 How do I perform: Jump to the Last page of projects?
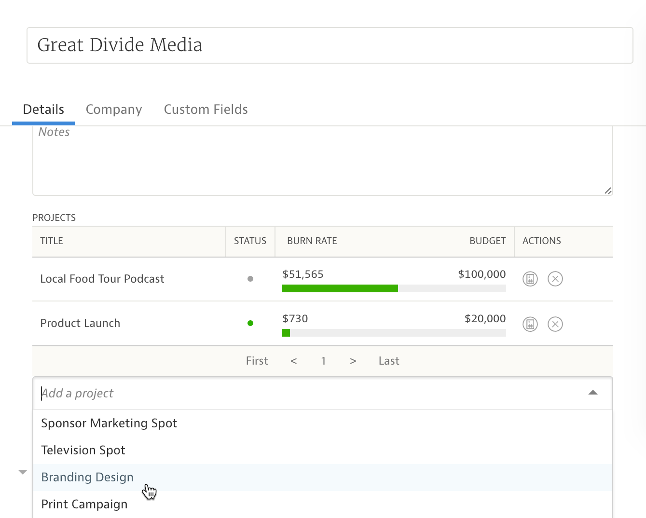[388, 361]
